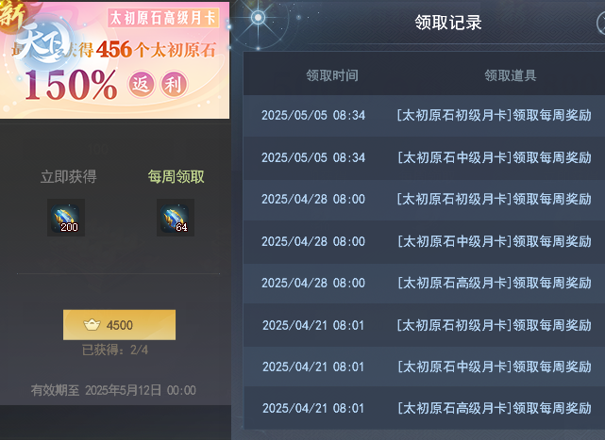Select the 立即获得 label
The image size is (605, 440).
(x=69, y=177)
